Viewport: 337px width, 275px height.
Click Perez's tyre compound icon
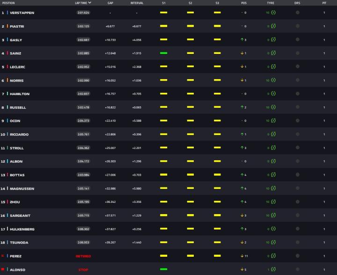click(273, 256)
